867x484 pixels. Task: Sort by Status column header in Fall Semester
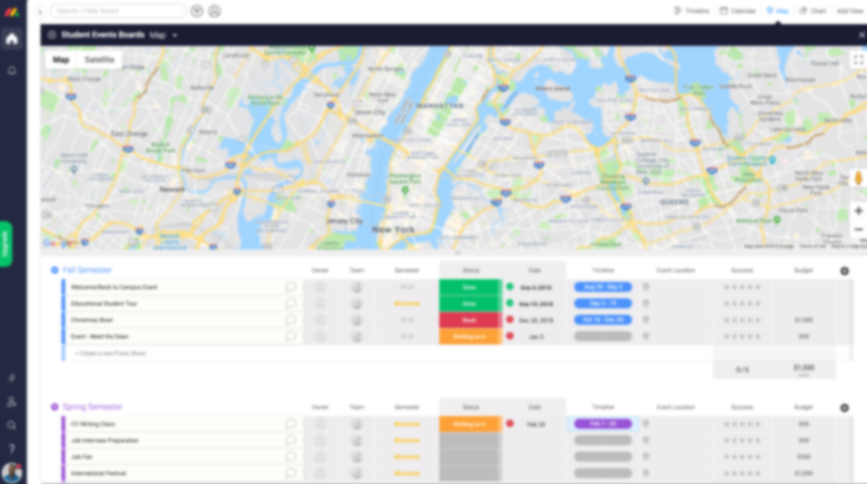pyautogui.click(x=471, y=271)
